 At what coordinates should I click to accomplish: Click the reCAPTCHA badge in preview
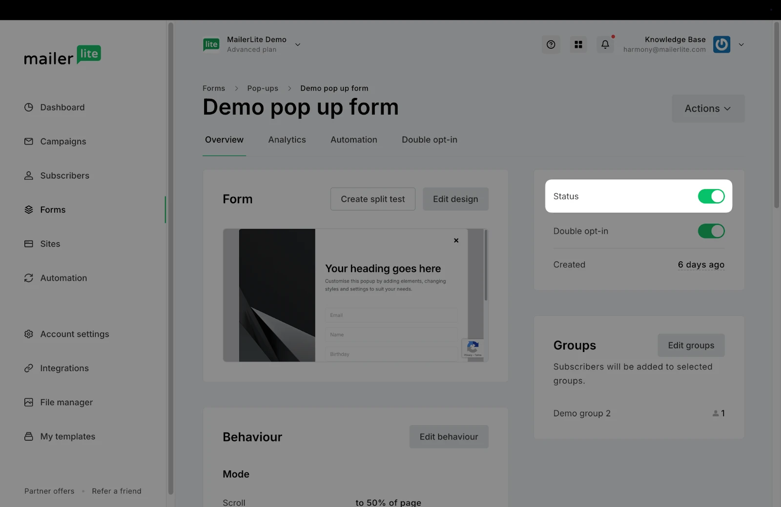coord(473,348)
